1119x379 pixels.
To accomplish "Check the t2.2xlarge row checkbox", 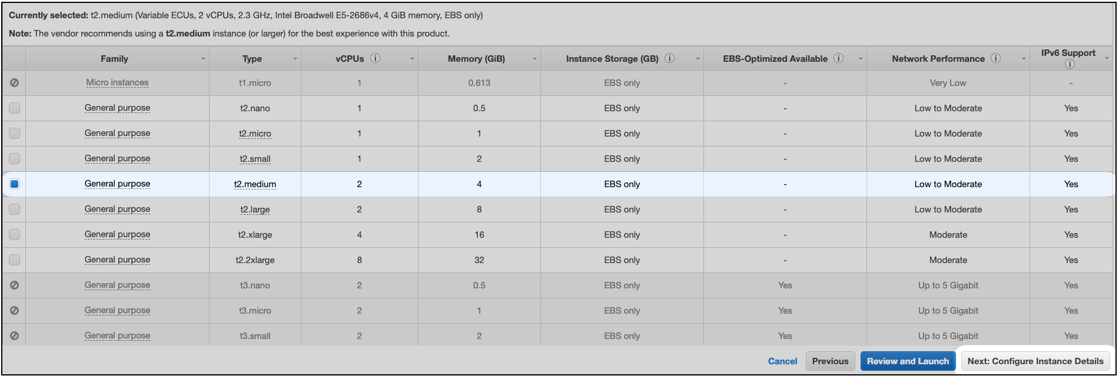I will click(x=14, y=260).
